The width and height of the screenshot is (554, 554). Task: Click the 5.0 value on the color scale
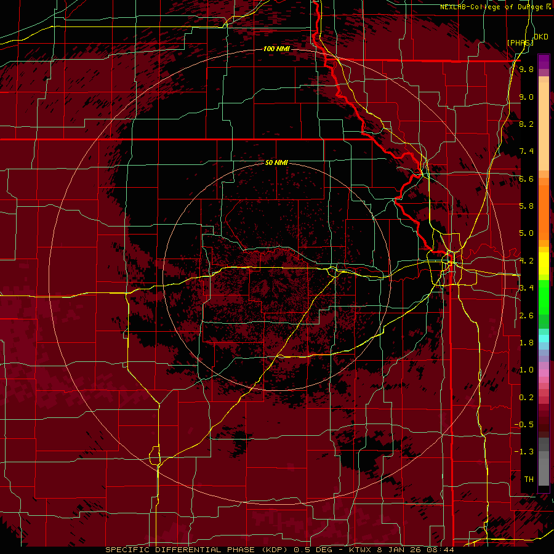tap(526, 233)
